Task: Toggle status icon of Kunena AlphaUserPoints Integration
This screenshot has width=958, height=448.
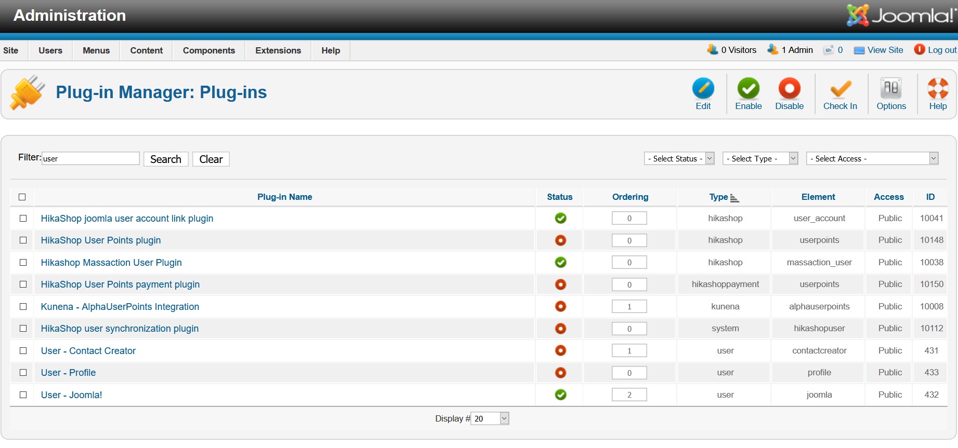Action: [560, 306]
